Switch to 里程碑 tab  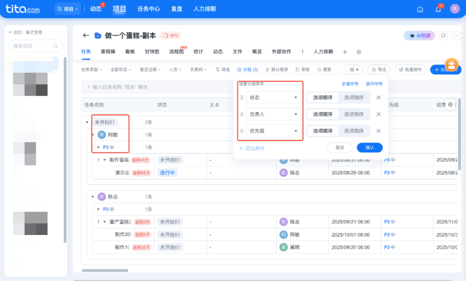pos(108,52)
